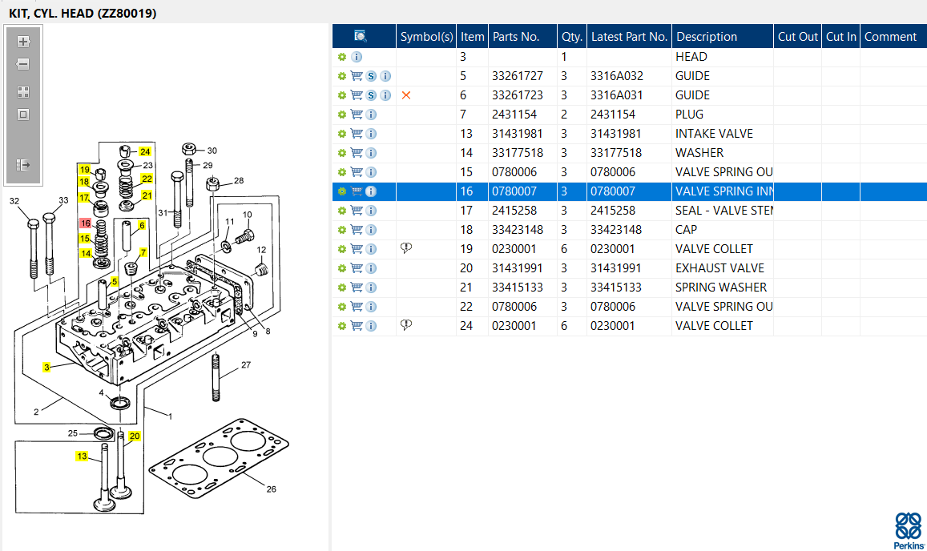Image resolution: width=927 pixels, height=551 pixels.
Task: Click yellow callout 3 on the diagram
Action: click(x=47, y=367)
